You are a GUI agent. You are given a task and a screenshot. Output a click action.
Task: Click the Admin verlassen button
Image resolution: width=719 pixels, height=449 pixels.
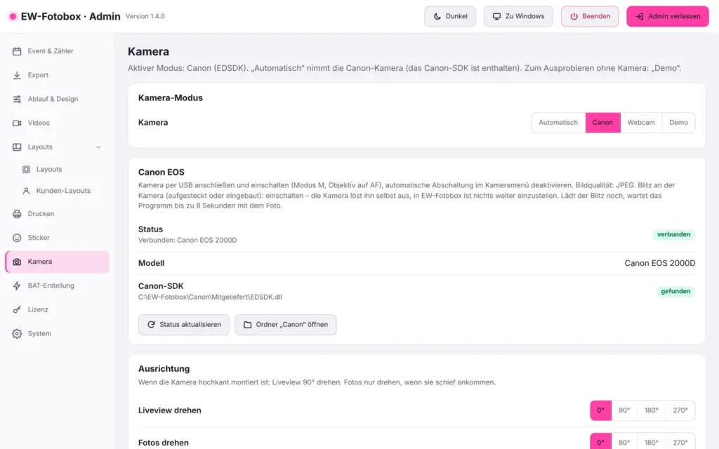668,16
